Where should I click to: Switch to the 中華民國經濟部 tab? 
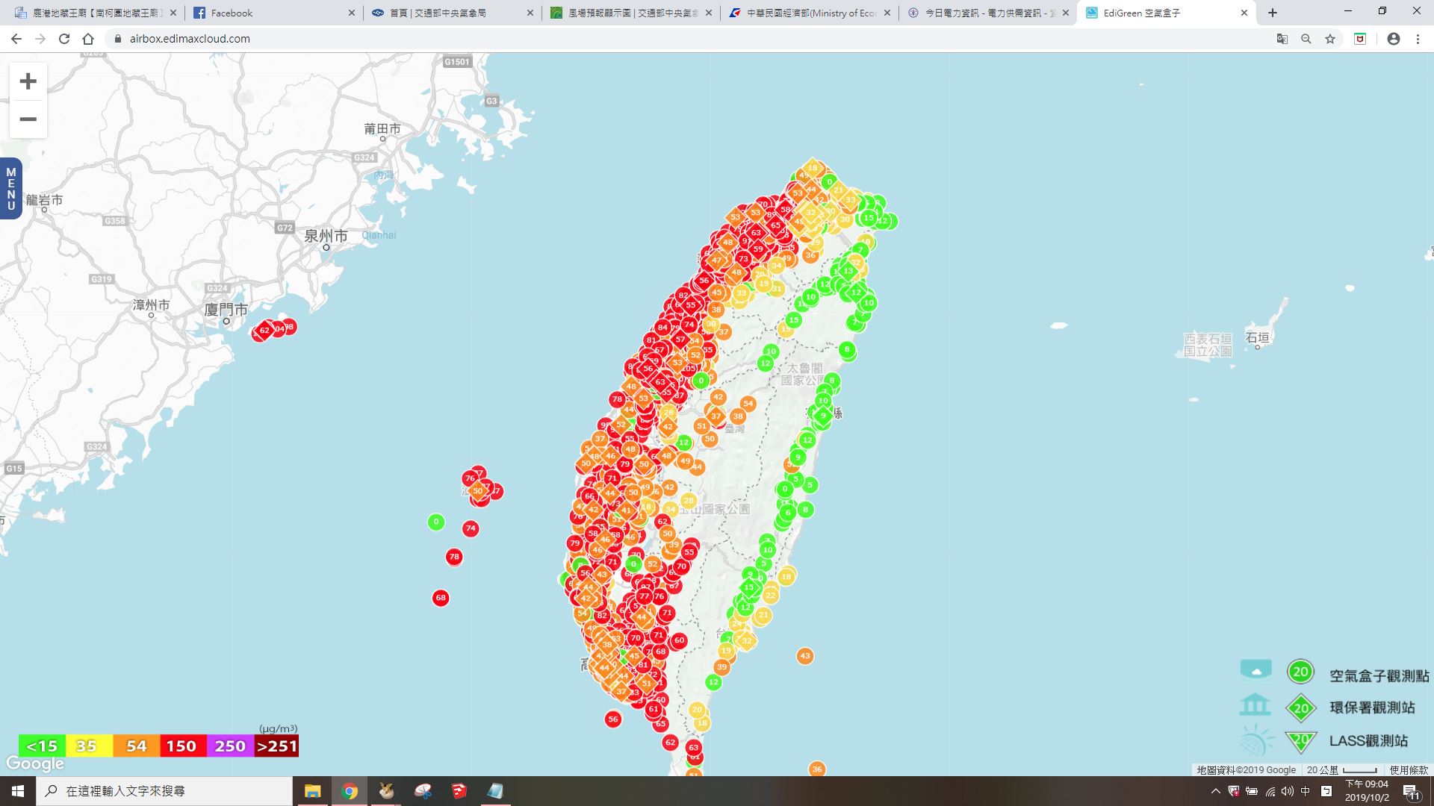(x=810, y=13)
